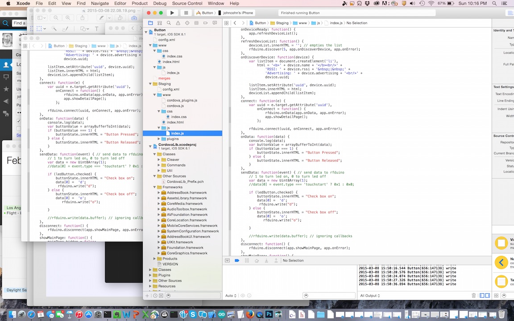Image resolution: width=514 pixels, height=321 pixels.
Task: Open the Find navigator (magnifier icon)
Action: click(x=169, y=23)
